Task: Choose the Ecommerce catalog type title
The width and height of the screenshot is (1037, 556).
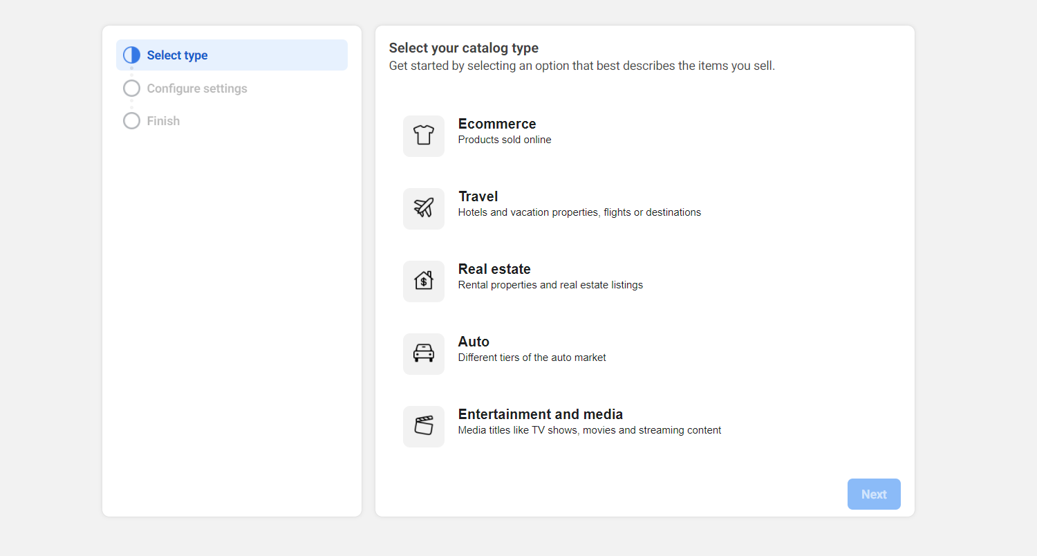Action: pyautogui.click(x=497, y=124)
